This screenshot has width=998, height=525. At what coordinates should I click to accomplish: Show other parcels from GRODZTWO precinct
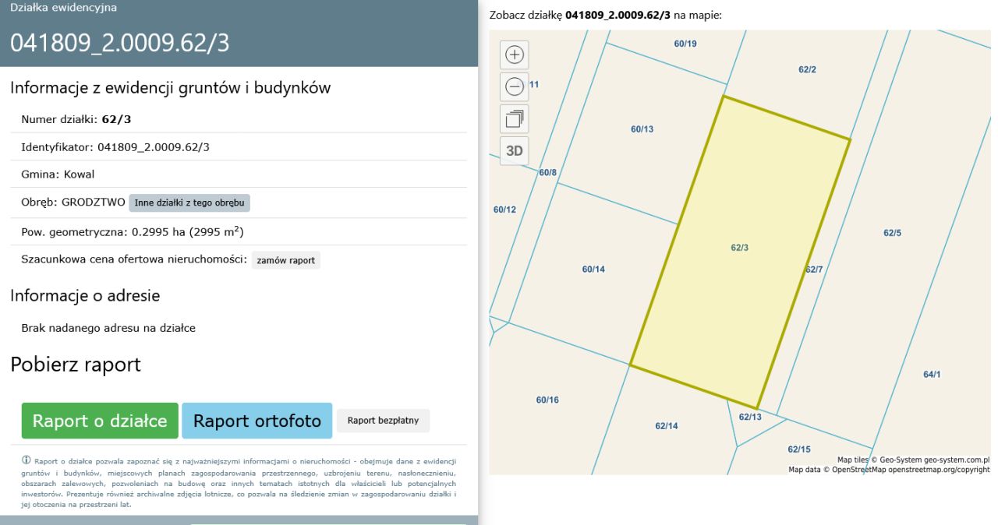[x=189, y=203]
